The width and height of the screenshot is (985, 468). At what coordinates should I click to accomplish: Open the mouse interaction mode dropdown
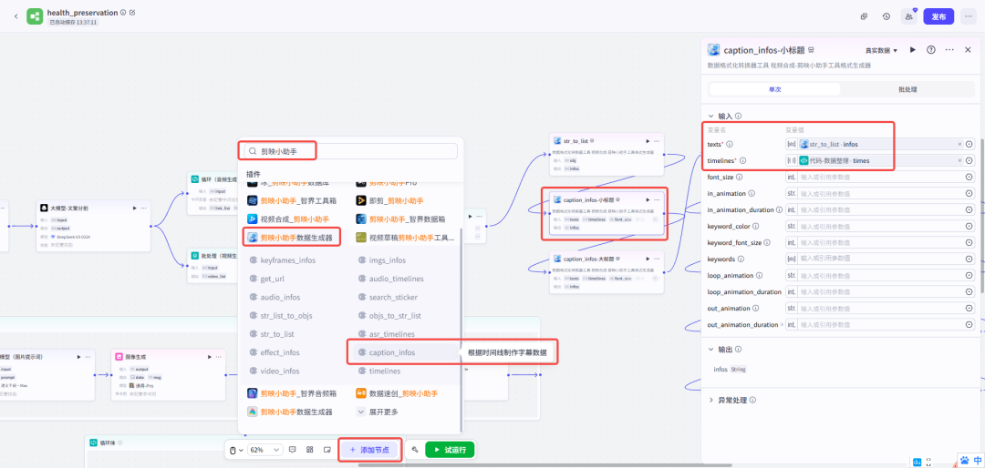coord(235,450)
